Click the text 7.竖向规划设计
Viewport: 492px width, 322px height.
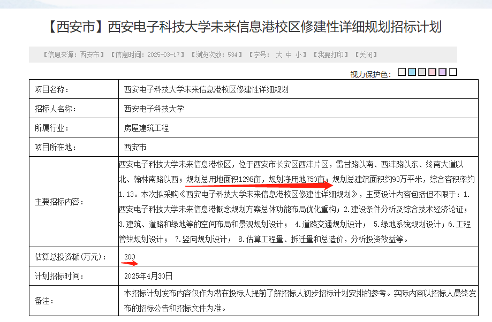tap(201, 240)
